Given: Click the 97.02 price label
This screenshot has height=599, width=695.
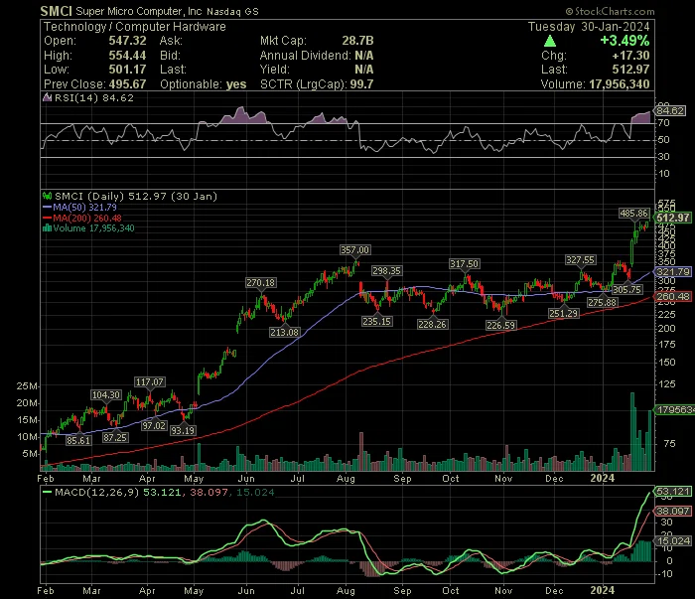Looking at the screenshot, I should (154, 426).
